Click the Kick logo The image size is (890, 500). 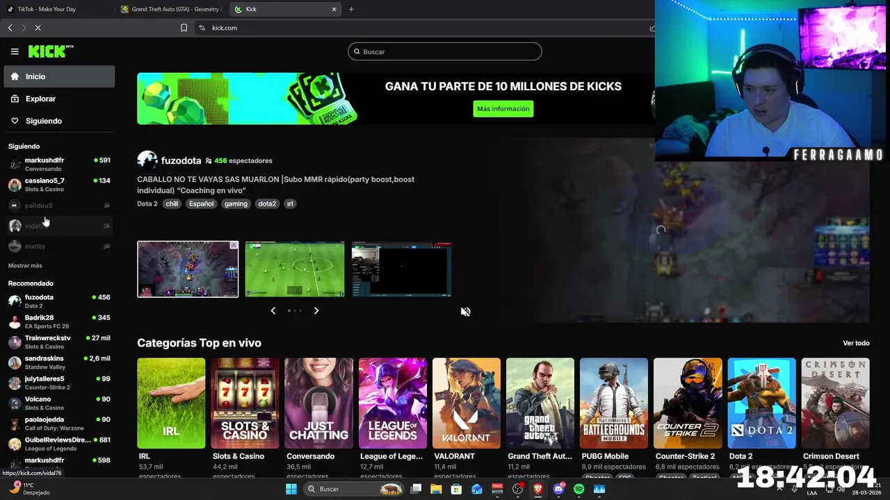tap(50, 51)
